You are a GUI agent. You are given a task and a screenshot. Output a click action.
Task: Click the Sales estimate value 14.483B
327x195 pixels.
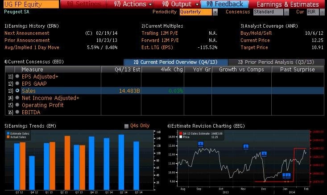(x=129, y=91)
